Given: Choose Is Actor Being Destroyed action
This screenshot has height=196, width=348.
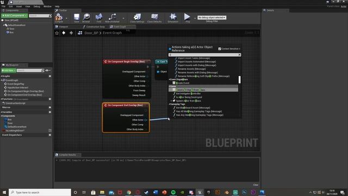Looking at the screenshot, I should [x=189, y=97].
